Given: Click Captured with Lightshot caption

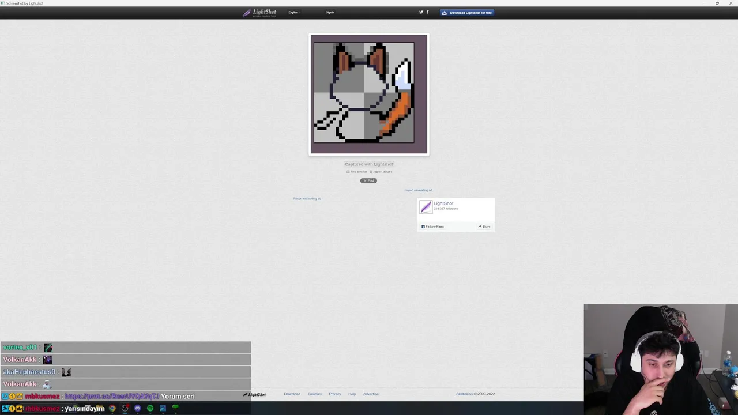Looking at the screenshot, I should 369,164.
